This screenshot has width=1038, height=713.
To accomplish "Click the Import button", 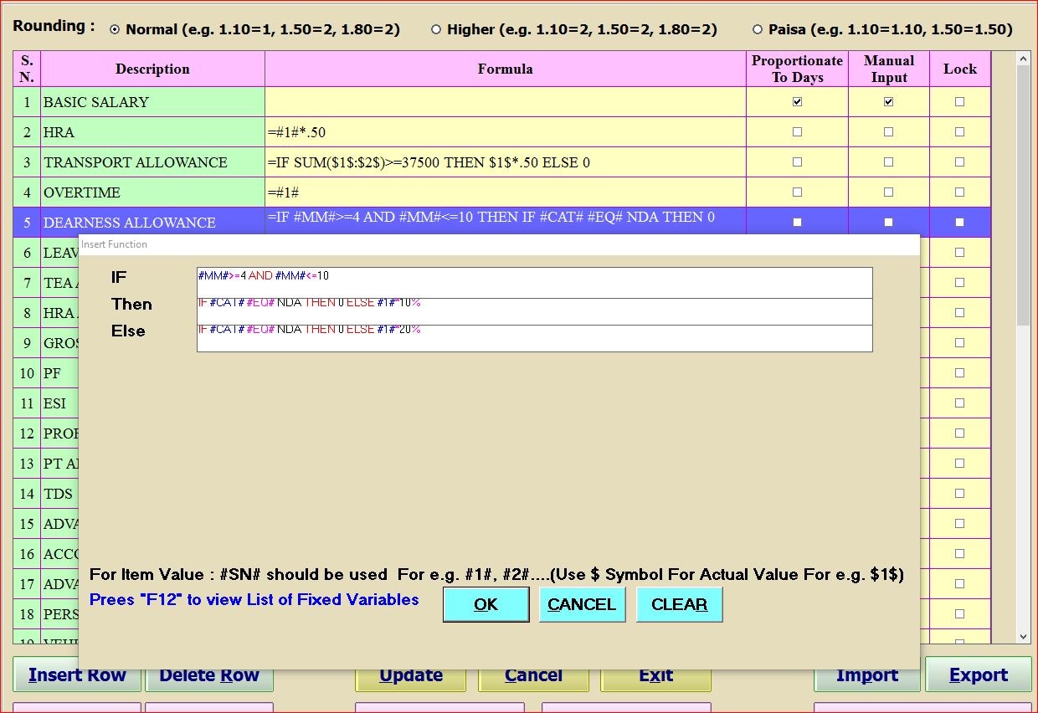I will point(866,675).
